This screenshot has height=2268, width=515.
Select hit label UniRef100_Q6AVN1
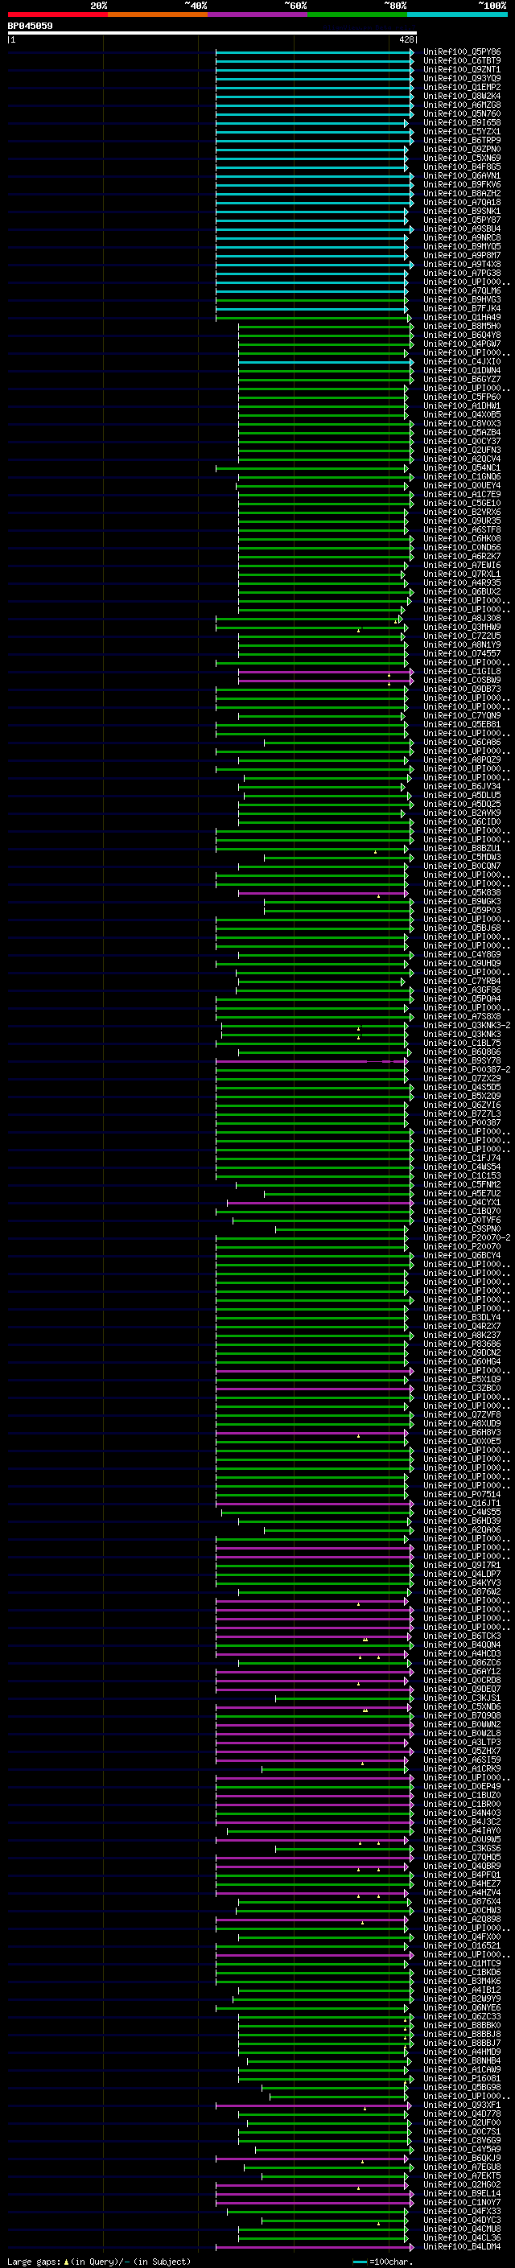pos(462,175)
